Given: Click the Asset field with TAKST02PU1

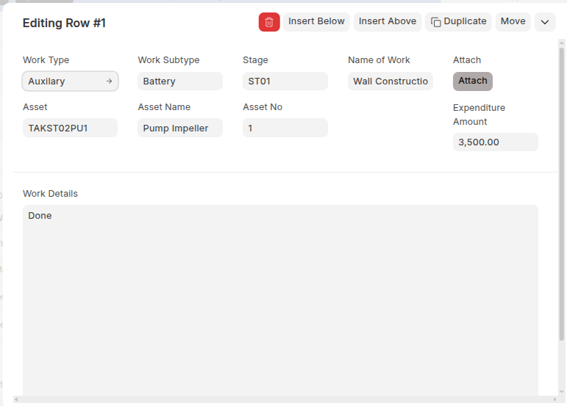Looking at the screenshot, I should coord(70,128).
